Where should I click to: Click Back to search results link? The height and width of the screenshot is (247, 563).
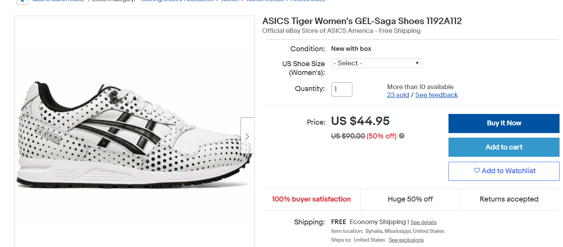tap(58, 1)
